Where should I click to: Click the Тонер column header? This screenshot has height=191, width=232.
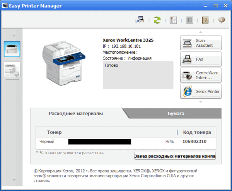(54, 132)
